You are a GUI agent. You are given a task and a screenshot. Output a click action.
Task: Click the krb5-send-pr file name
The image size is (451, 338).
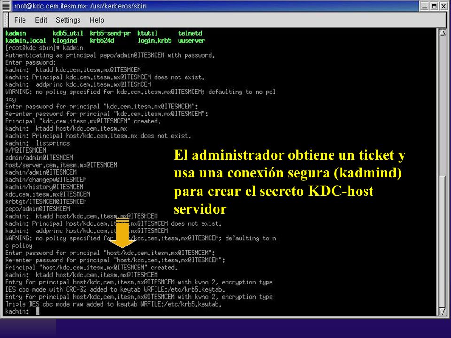pyautogui.click(x=110, y=33)
